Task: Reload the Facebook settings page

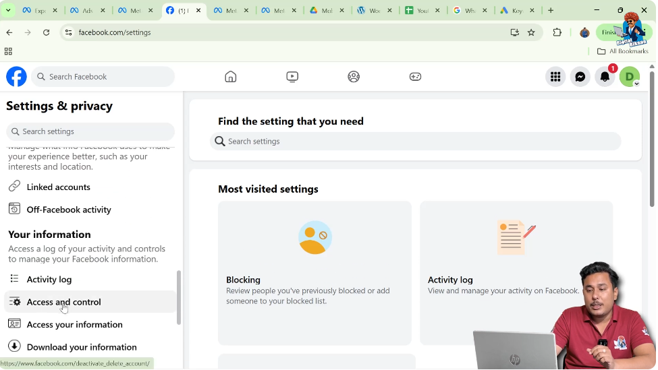Action: pos(46,32)
